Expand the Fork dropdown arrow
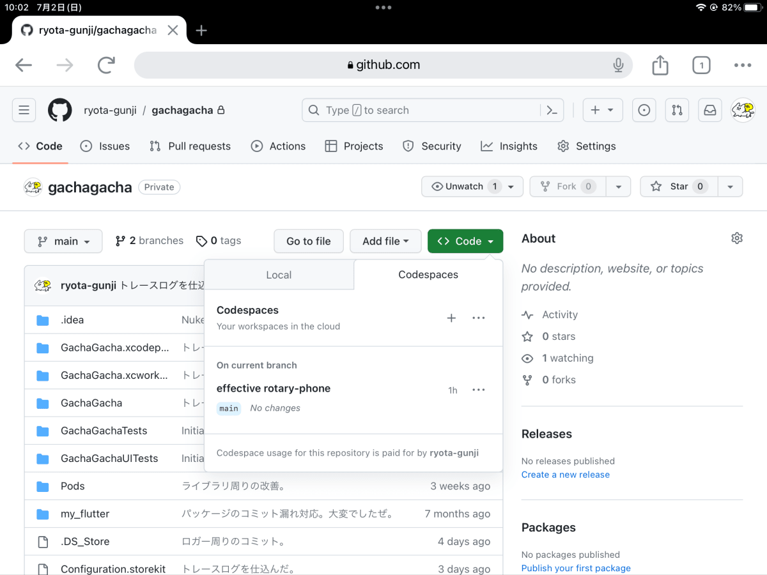 pos(618,187)
